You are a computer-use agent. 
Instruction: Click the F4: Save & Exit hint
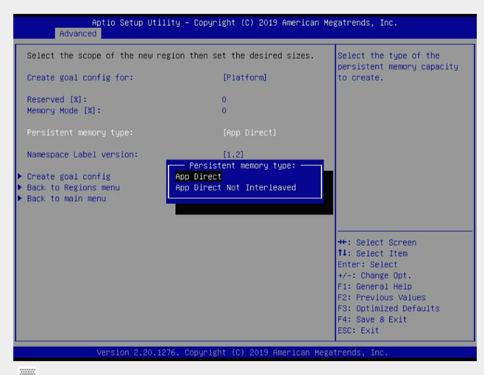point(372,319)
